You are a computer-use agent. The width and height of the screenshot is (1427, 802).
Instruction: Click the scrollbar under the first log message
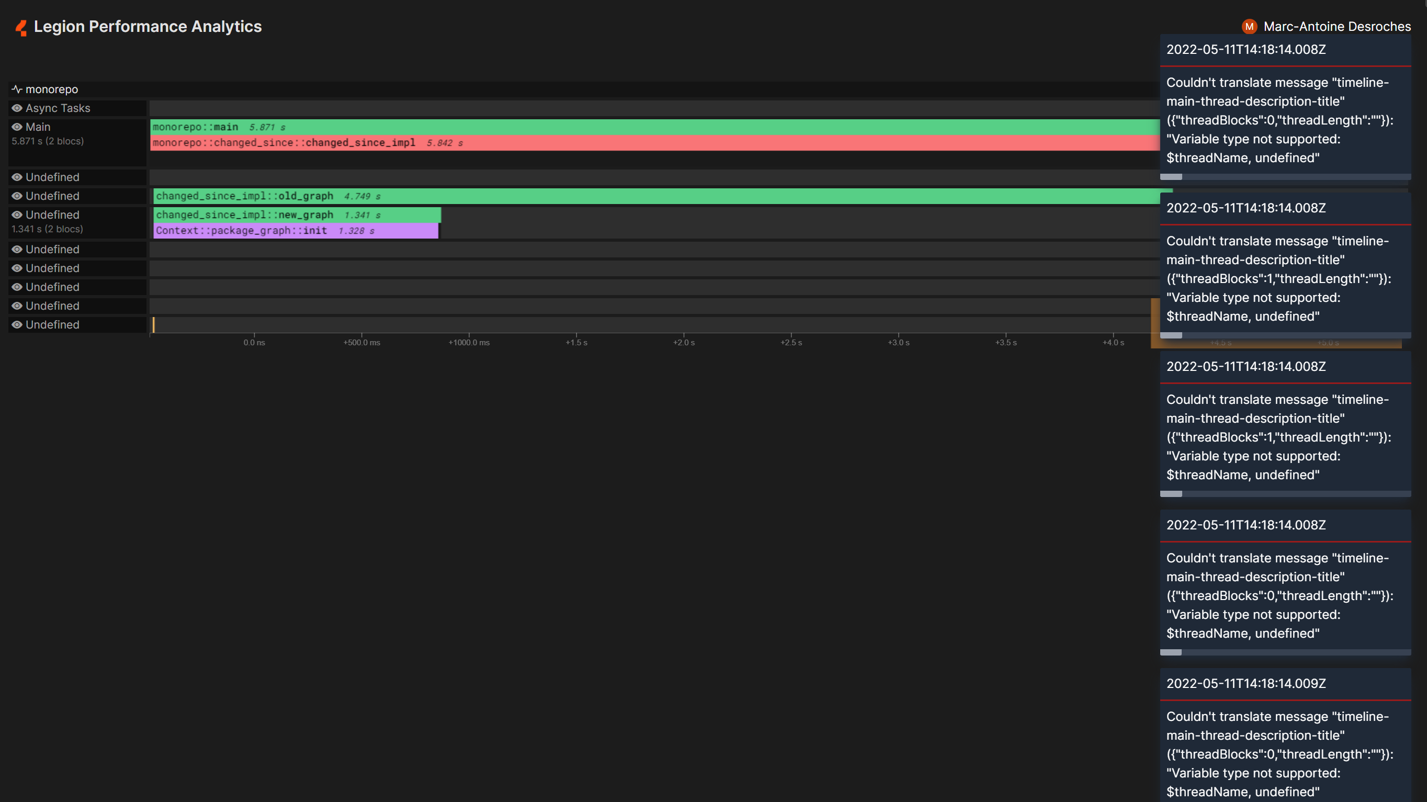(x=1172, y=177)
